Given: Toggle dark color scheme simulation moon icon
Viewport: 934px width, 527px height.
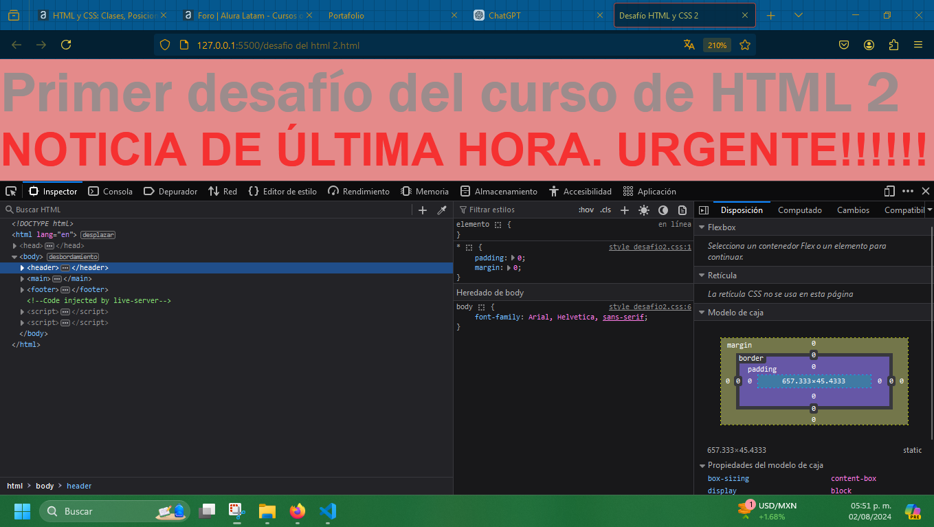Looking at the screenshot, I should (x=663, y=210).
